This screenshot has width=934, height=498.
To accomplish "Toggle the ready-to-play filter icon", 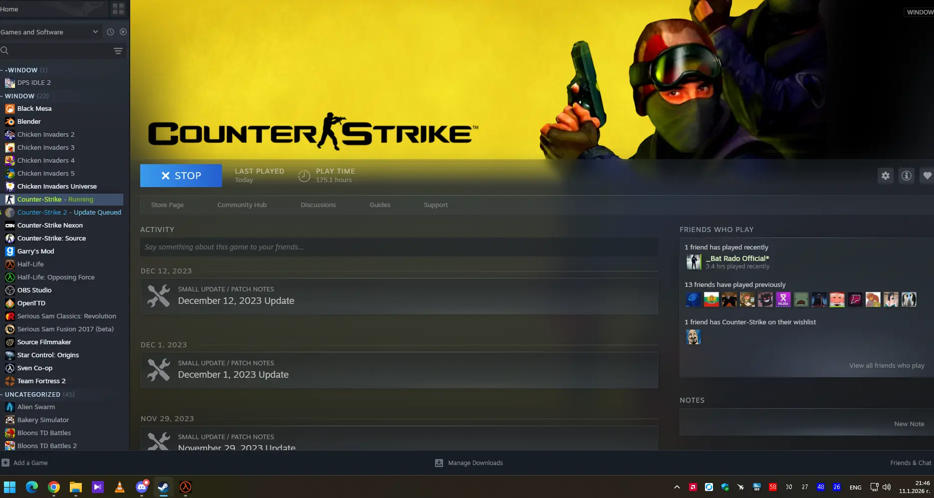I will pyautogui.click(x=123, y=32).
